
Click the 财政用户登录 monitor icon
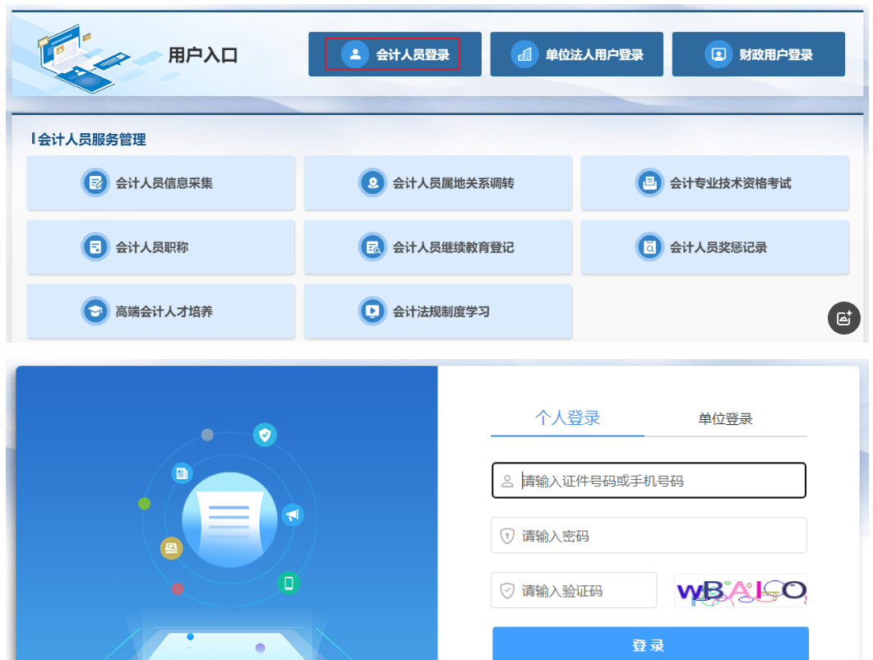click(718, 55)
